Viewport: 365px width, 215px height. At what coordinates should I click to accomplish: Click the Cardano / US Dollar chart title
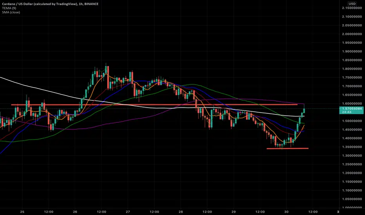click(x=50, y=4)
